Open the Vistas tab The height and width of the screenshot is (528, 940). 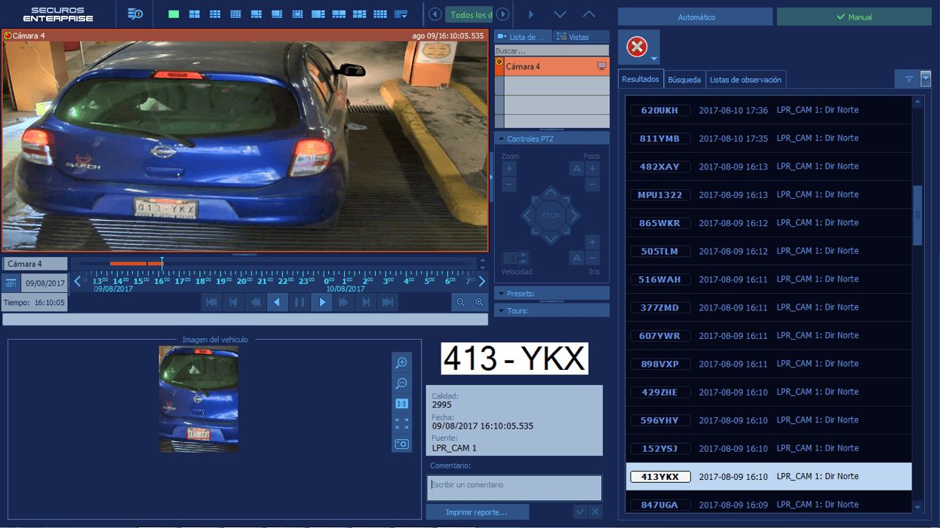tap(581, 37)
